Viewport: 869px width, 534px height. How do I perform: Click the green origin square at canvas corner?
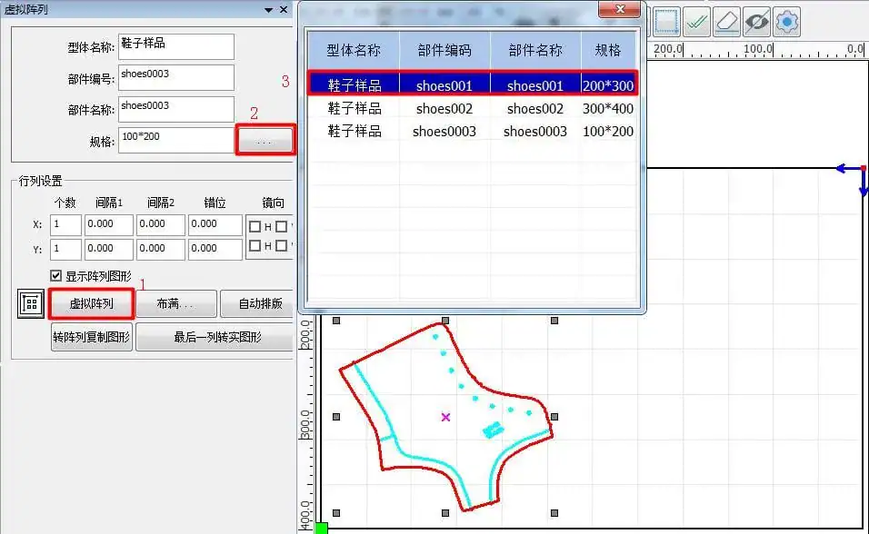tap(322, 528)
